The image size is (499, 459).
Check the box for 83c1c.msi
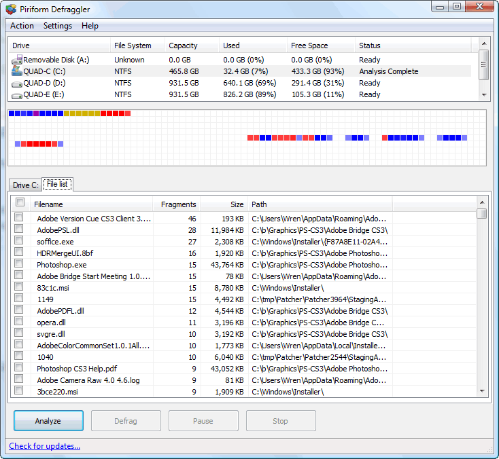(x=19, y=287)
